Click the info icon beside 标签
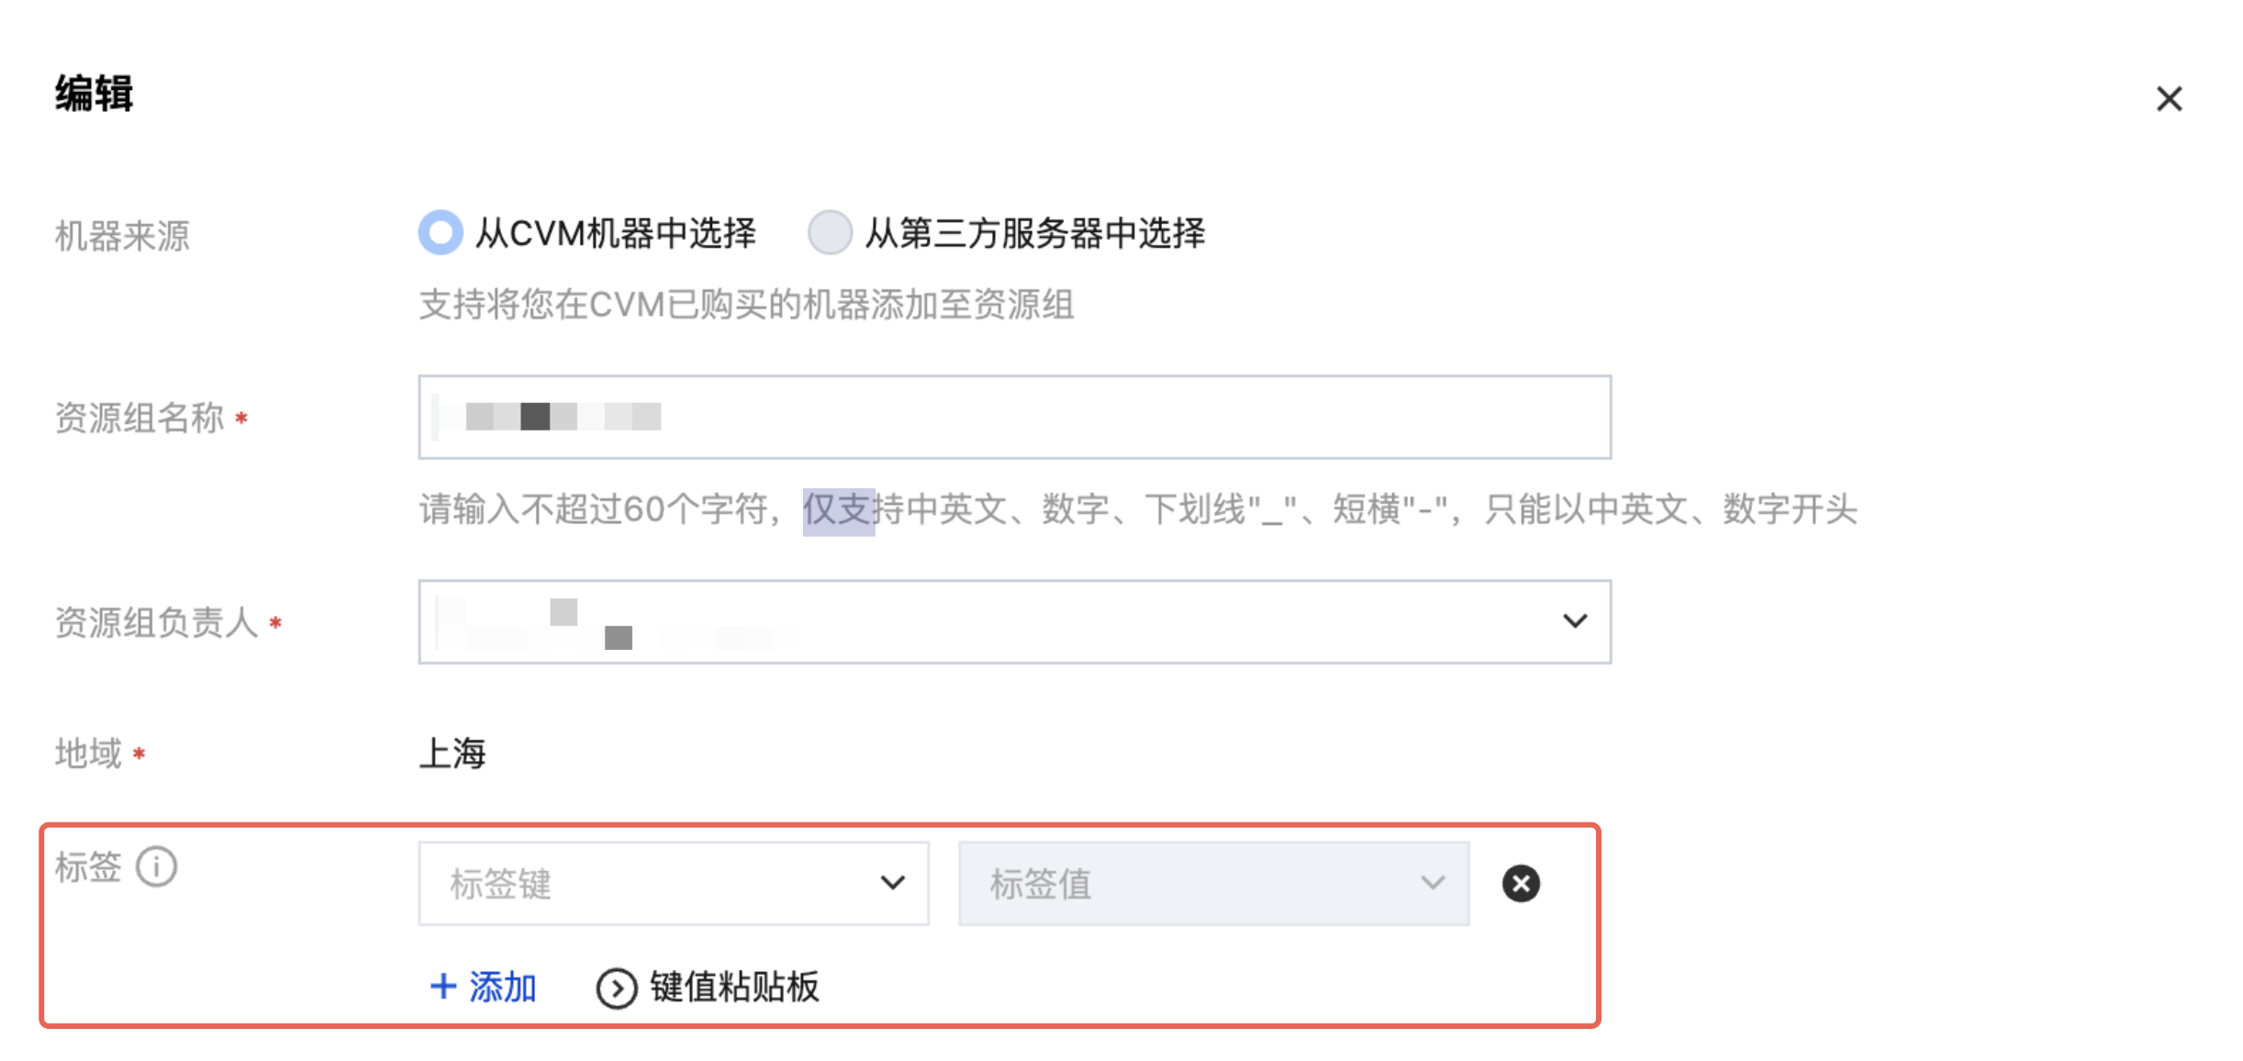The height and width of the screenshot is (1061, 2243). [157, 866]
